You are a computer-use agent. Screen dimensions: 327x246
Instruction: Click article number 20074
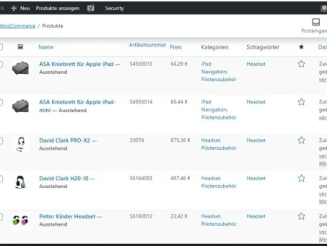[x=137, y=140]
